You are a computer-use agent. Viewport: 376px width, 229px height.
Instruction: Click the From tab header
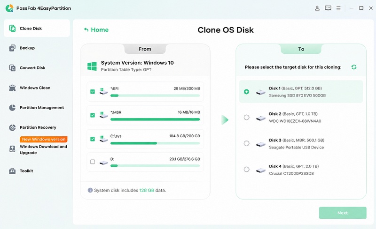pyautogui.click(x=145, y=49)
